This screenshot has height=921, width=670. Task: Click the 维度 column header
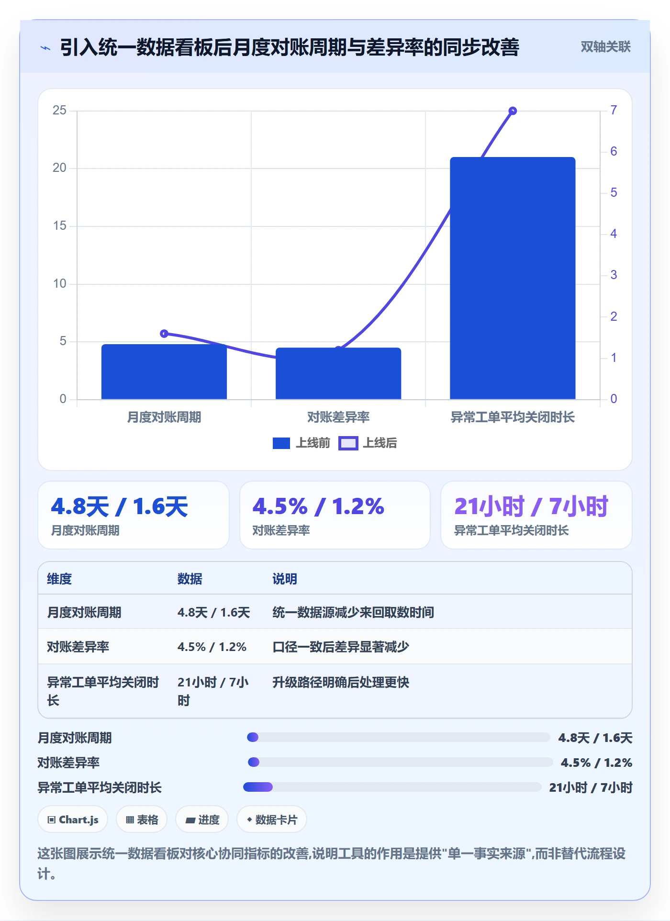point(59,579)
